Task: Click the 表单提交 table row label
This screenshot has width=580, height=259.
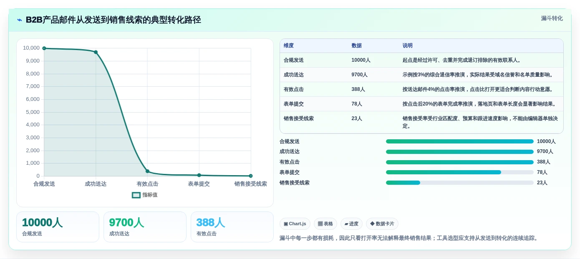Action: click(x=294, y=104)
